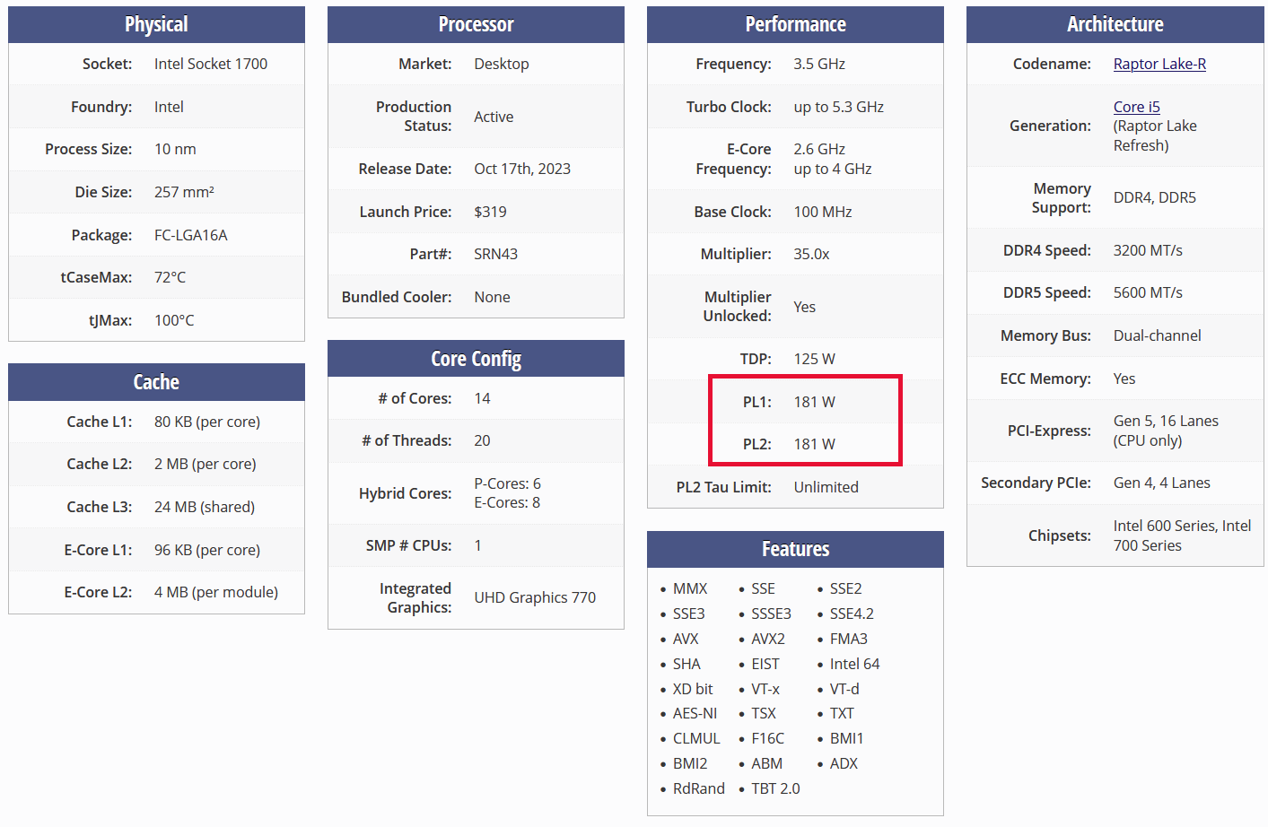Screen dimensions: 1268x827
Task: Click the 'RdRand' feature entry
Action: (x=699, y=788)
